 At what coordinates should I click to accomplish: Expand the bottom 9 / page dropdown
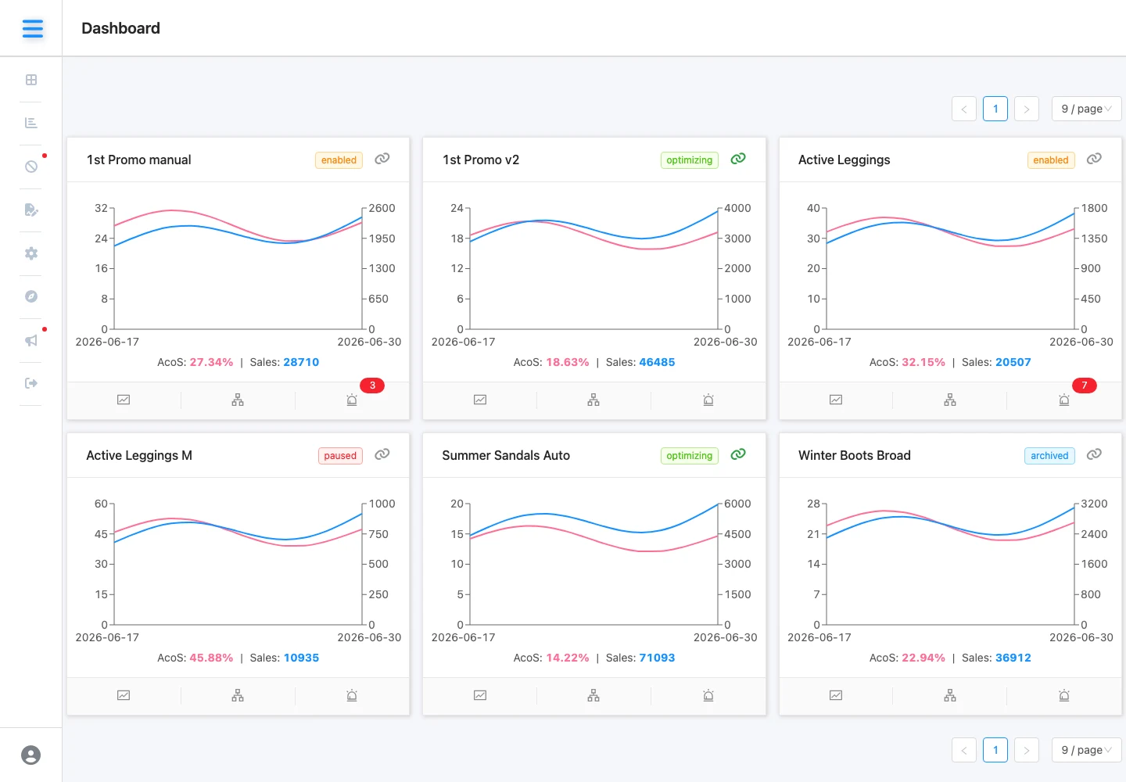[1087, 750]
